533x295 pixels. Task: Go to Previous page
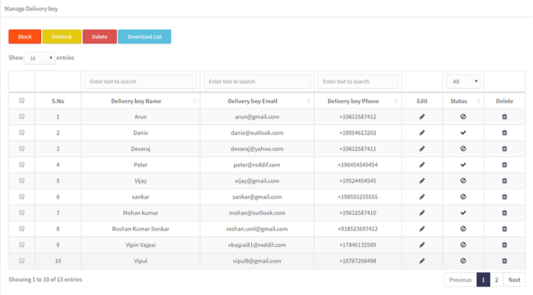coord(460,280)
